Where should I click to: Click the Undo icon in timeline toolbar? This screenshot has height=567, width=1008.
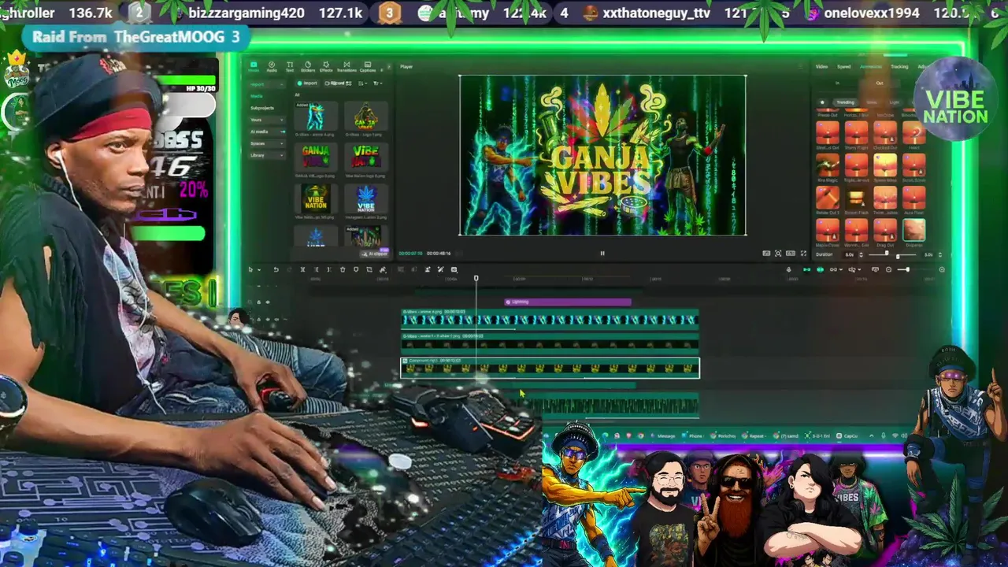pos(276,269)
